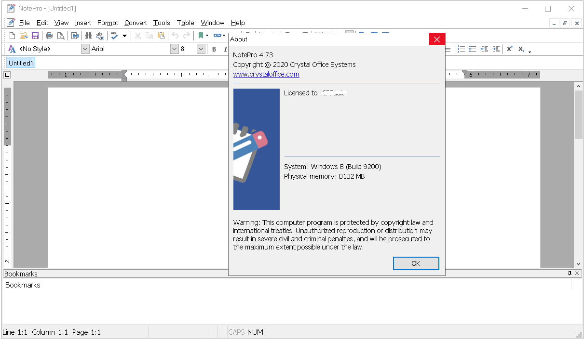Click the Line 1:1 status bar text
Image resolution: width=584 pixels, height=340 pixels.
[15, 332]
